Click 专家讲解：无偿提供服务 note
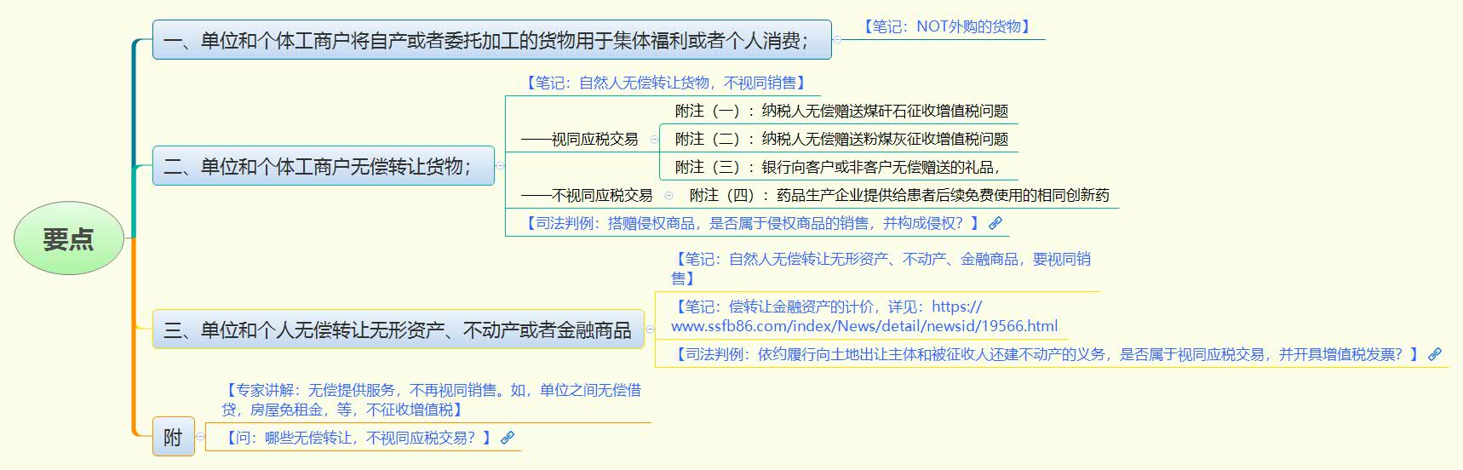 pos(431,399)
